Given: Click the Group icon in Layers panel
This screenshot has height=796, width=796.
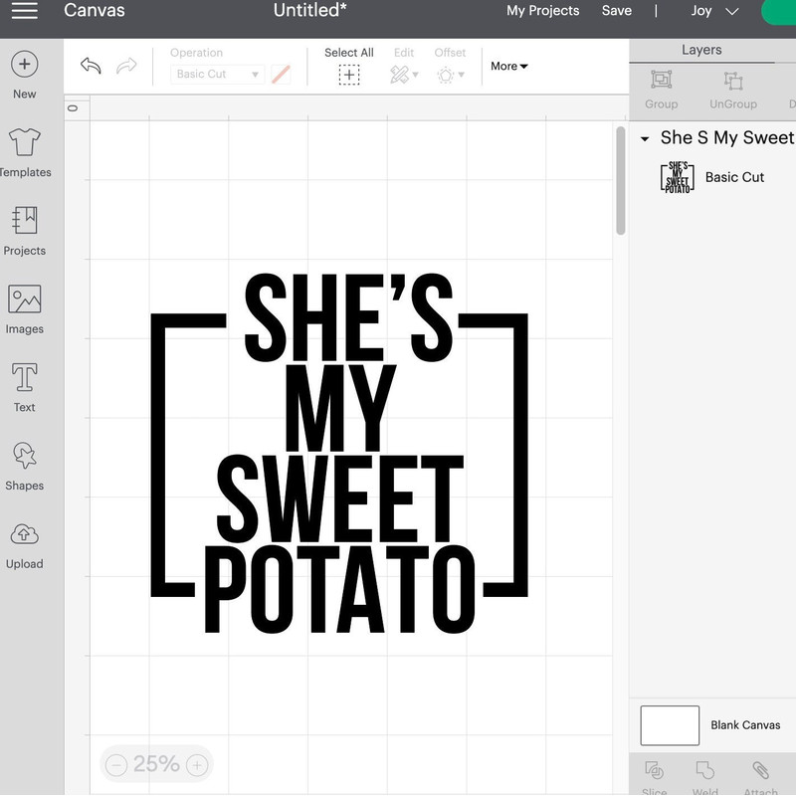Looking at the screenshot, I should click(x=661, y=80).
